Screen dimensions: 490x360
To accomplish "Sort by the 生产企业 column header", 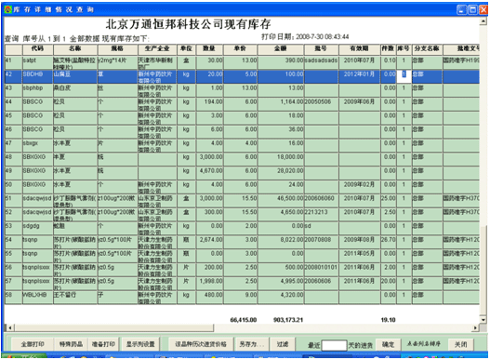I will tap(157, 48).
